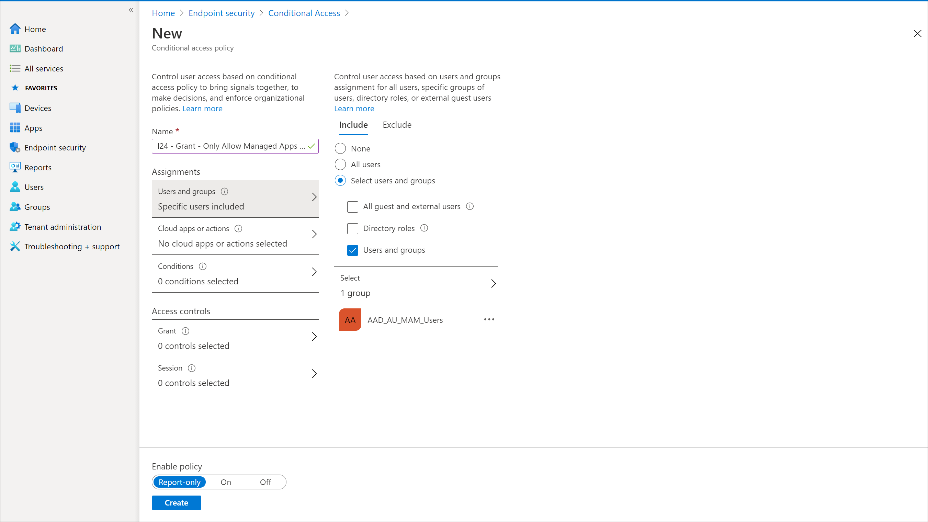
Task: Check the Directory roles checkbox
Action: [x=352, y=228]
